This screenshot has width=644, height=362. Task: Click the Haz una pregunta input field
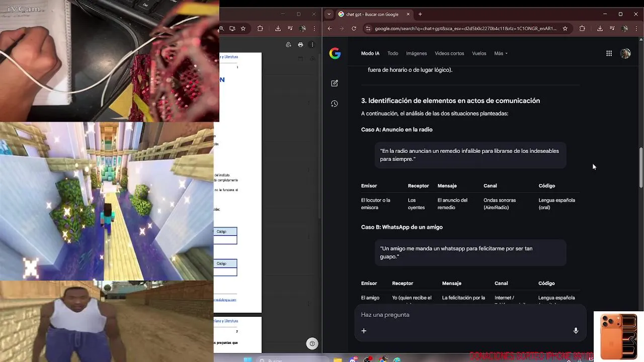tap(470, 315)
